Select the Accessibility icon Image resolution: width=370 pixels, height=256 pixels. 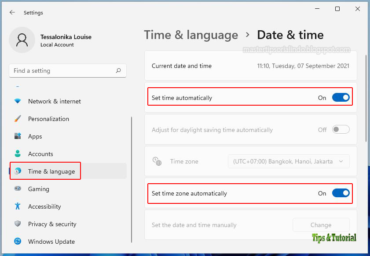click(18, 206)
